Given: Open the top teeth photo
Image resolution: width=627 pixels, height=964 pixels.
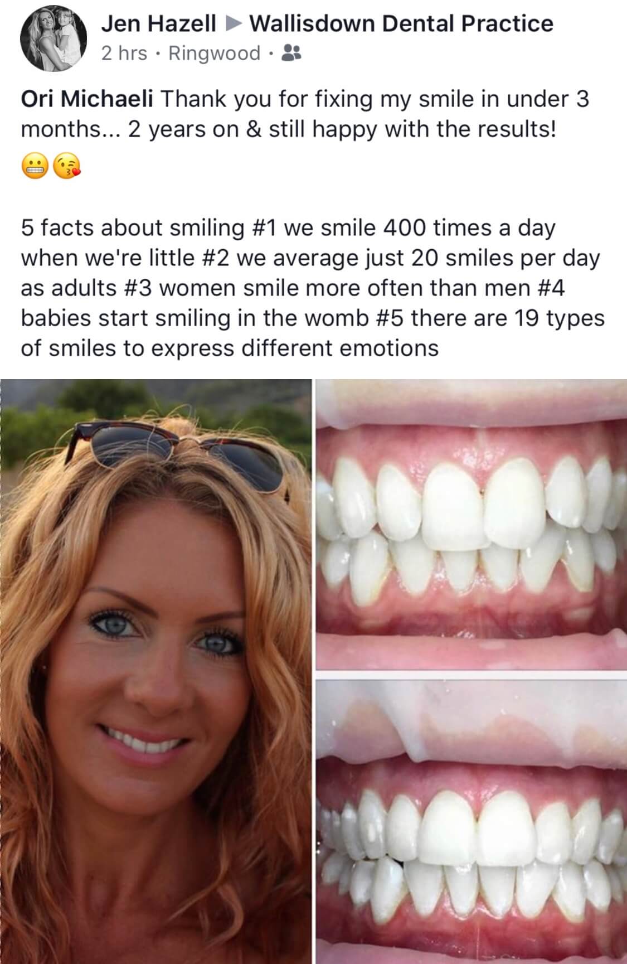Looking at the screenshot, I should point(472,524).
